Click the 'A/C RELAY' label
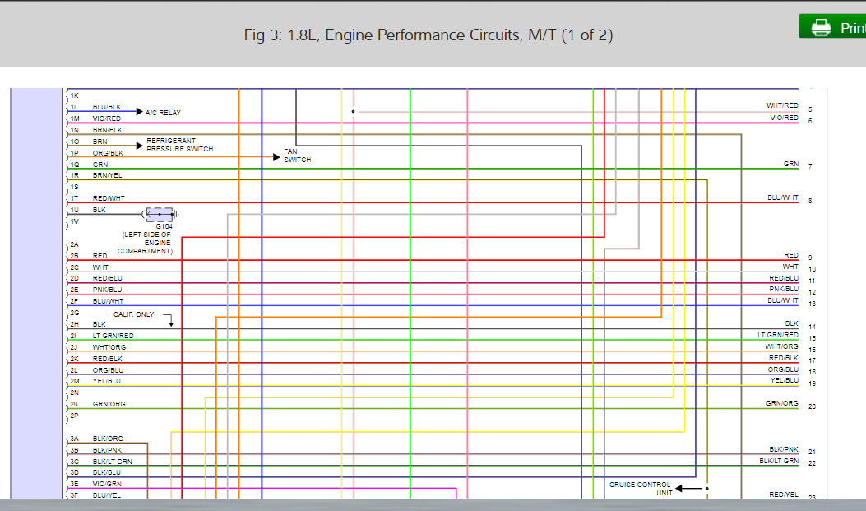This screenshot has height=511, width=866. click(x=163, y=113)
